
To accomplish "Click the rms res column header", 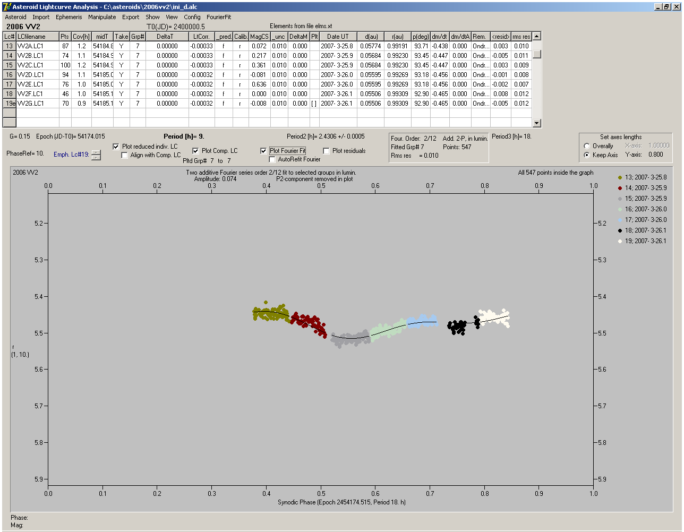I will (521, 37).
